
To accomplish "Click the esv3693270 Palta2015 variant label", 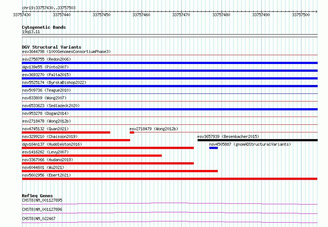I will tap(46, 75).
